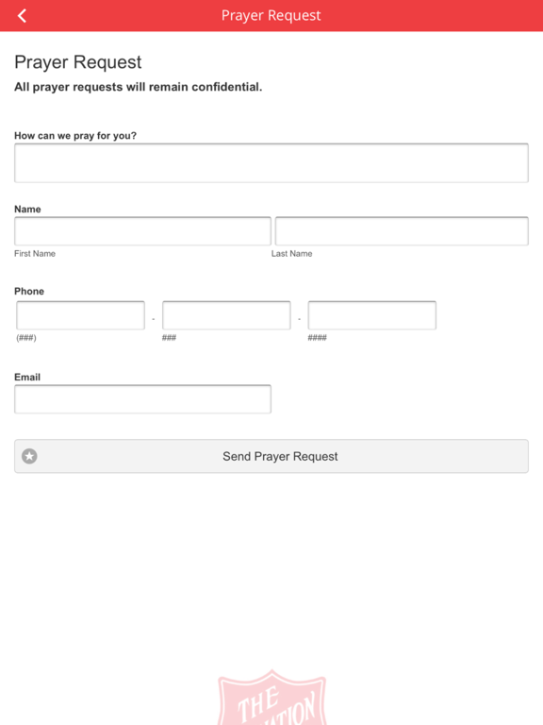
Task: Click the bold Phone label
Action: tap(29, 292)
